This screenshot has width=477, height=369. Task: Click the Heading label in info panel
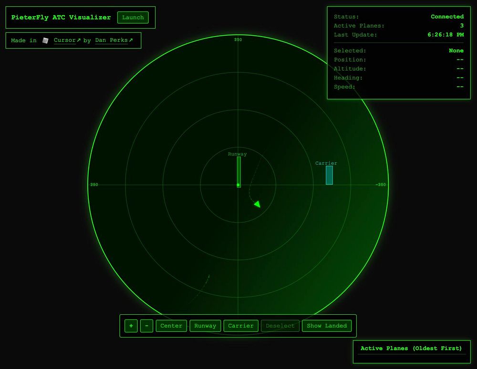[348, 78]
